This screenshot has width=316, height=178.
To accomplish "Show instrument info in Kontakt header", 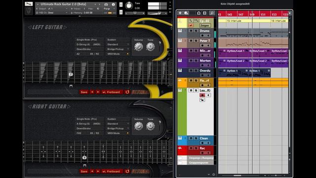I will 113,4.
